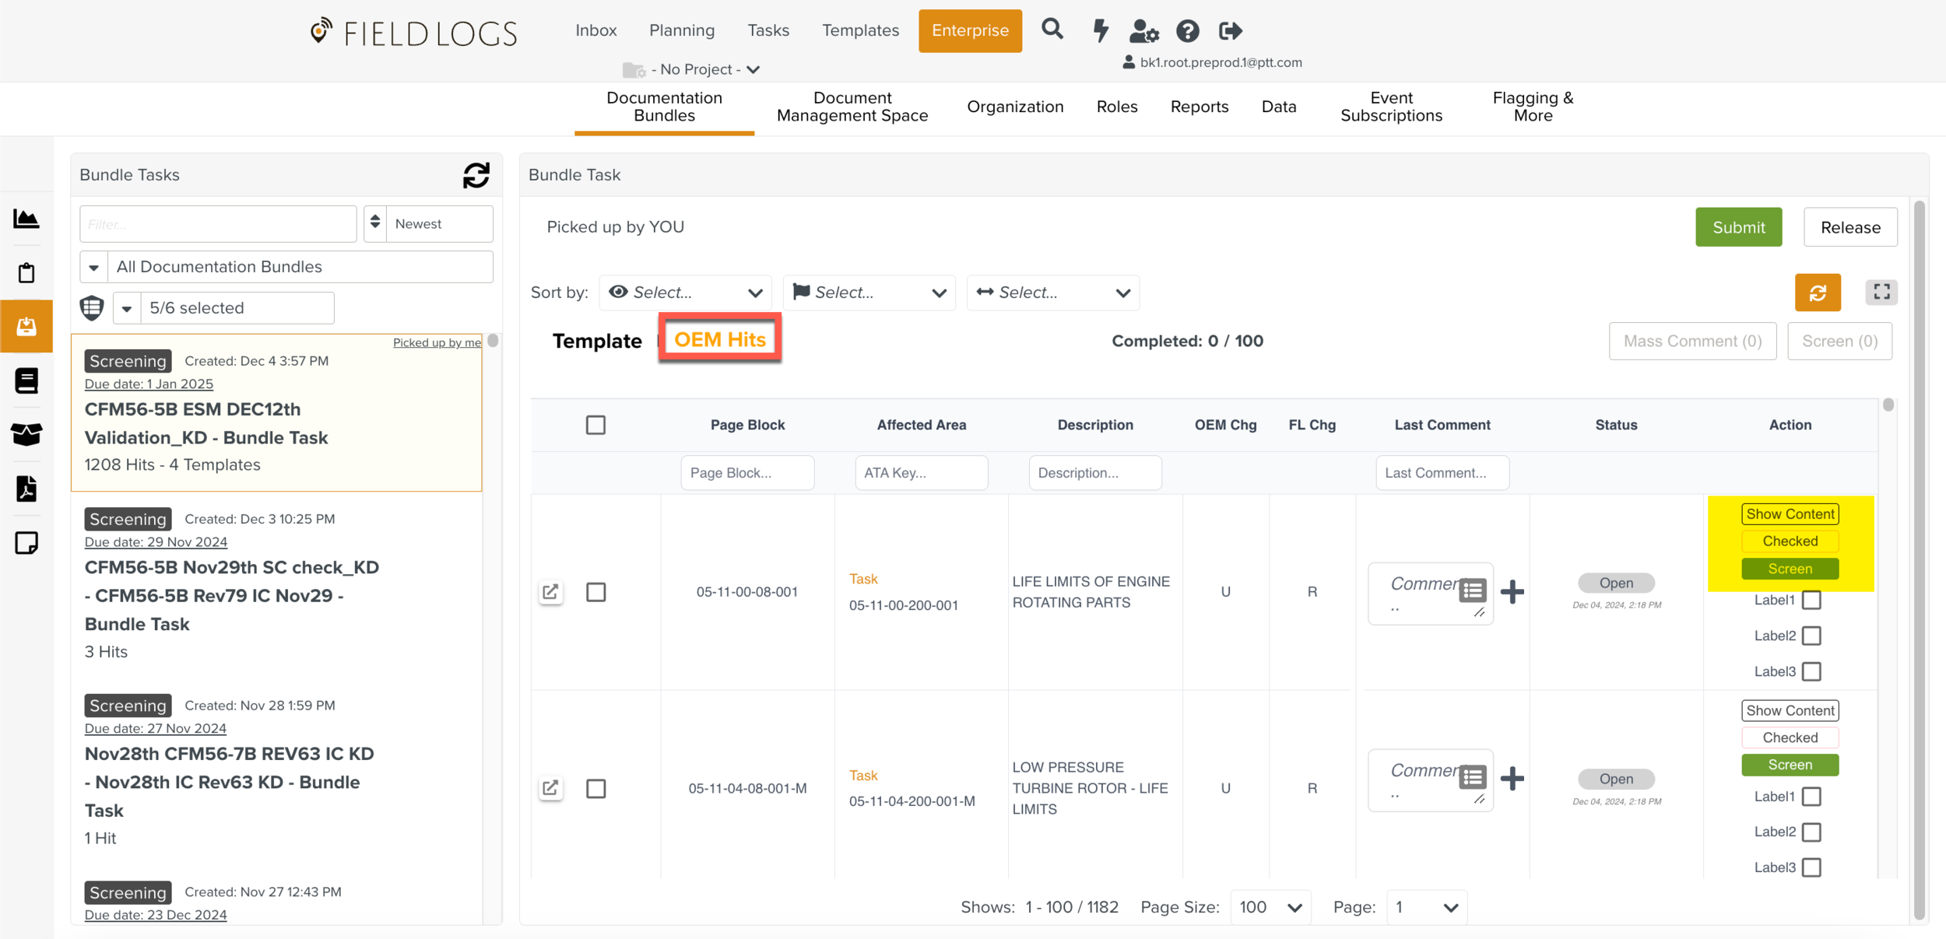
Task: Open the Newest sort dropdown
Action: click(x=439, y=223)
